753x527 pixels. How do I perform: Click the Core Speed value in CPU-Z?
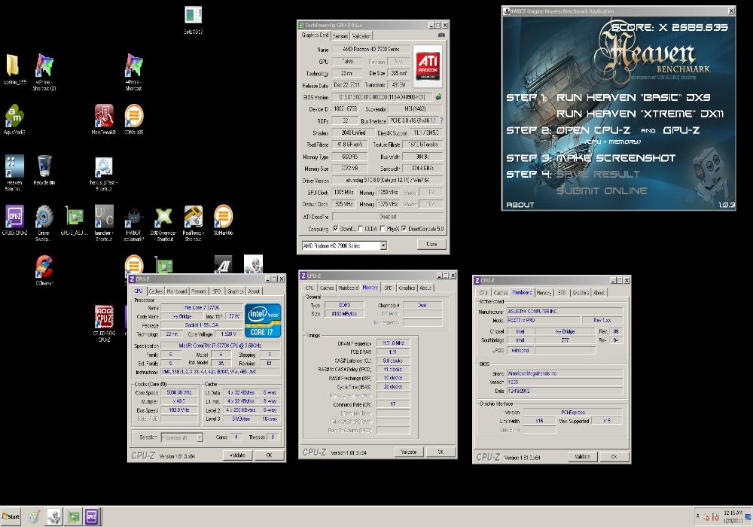tap(178, 392)
